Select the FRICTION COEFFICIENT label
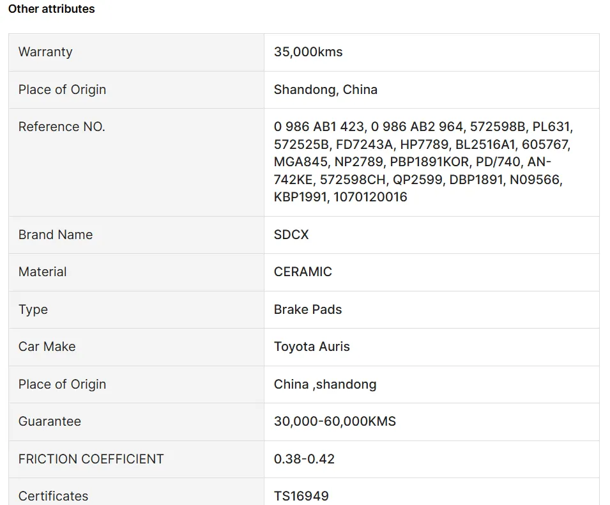The image size is (610, 505). (x=91, y=459)
